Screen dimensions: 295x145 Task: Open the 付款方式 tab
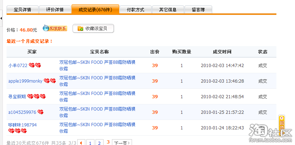pos(135,10)
